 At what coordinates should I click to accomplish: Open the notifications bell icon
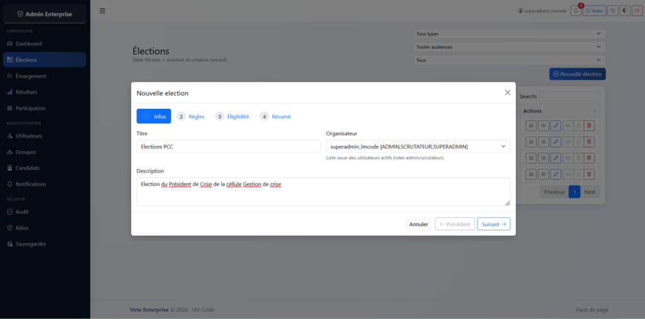click(x=576, y=11)
